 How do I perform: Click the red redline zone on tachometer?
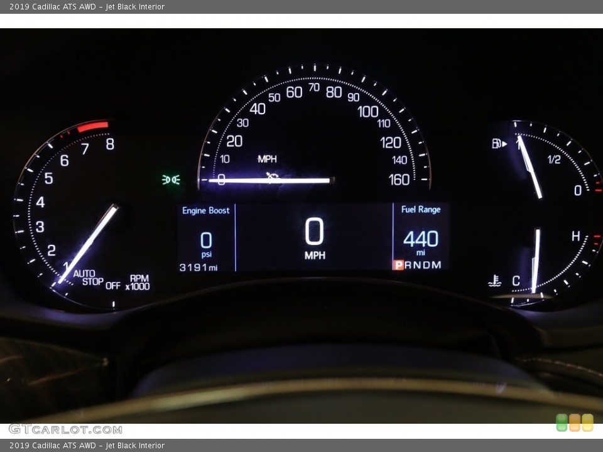(93, 126)
